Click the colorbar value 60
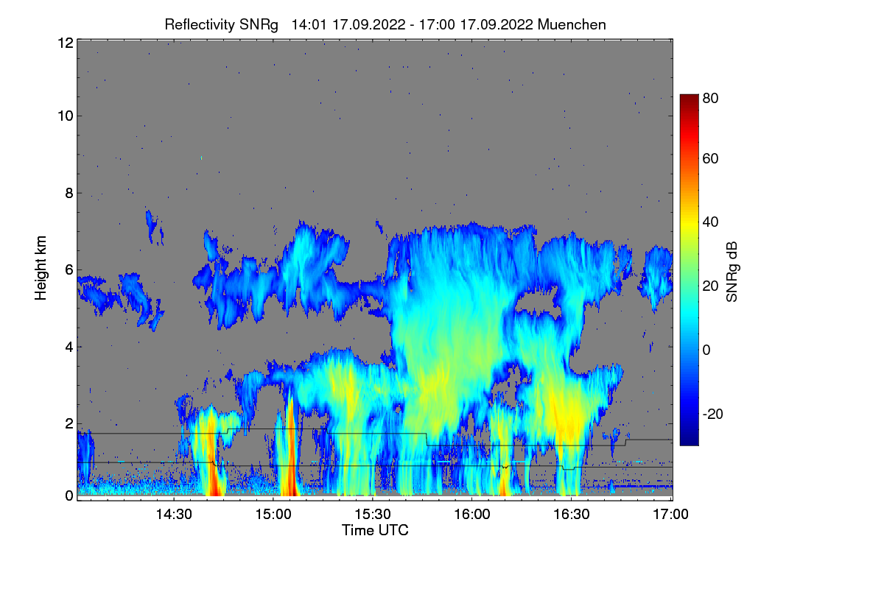The width and height of the screenshot is (884, 589). click(x=710, y=158)
